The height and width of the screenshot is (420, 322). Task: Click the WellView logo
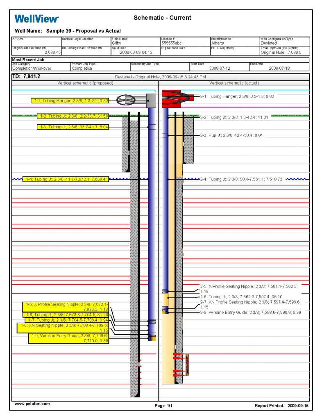pyautogui.click(x=37, y=18)
